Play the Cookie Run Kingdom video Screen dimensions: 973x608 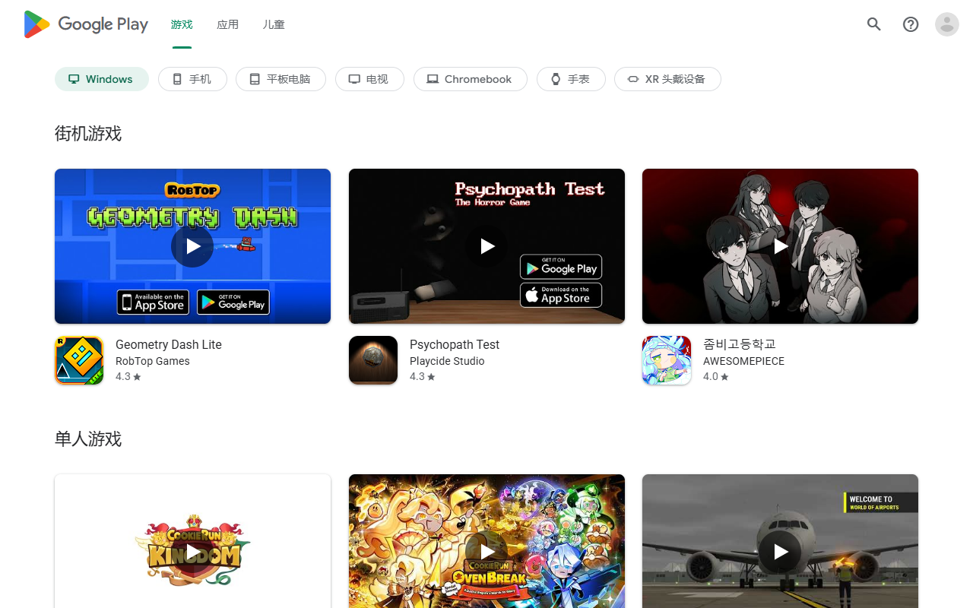point(192,552)
